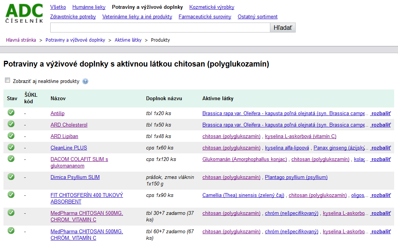Open kyselina alfa-lipoová substance link
Image resolution: width=398 pixels, height=247 pixels.
click(287, 148)
